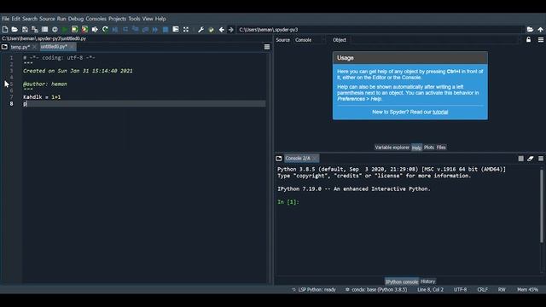Open the File menu
The width and height of the screenshot is (546, 307).
coord(5,19)
